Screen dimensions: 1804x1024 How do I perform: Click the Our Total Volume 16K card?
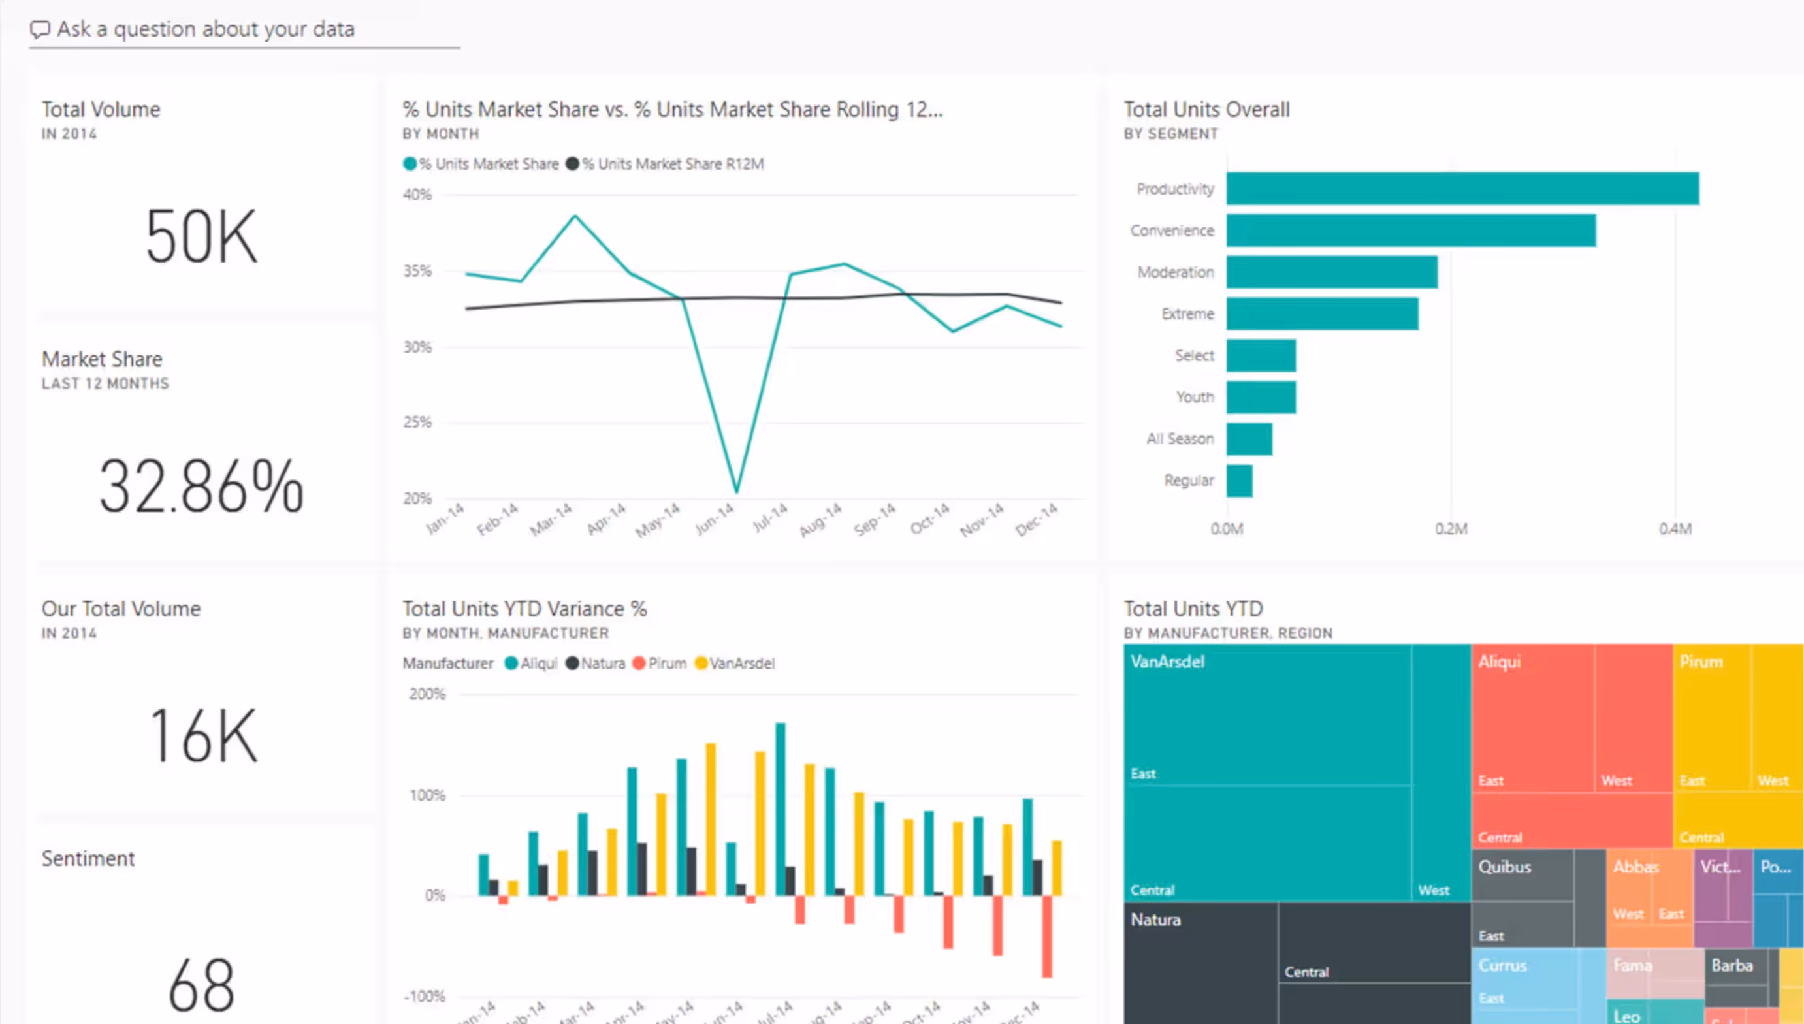[202, 735]
